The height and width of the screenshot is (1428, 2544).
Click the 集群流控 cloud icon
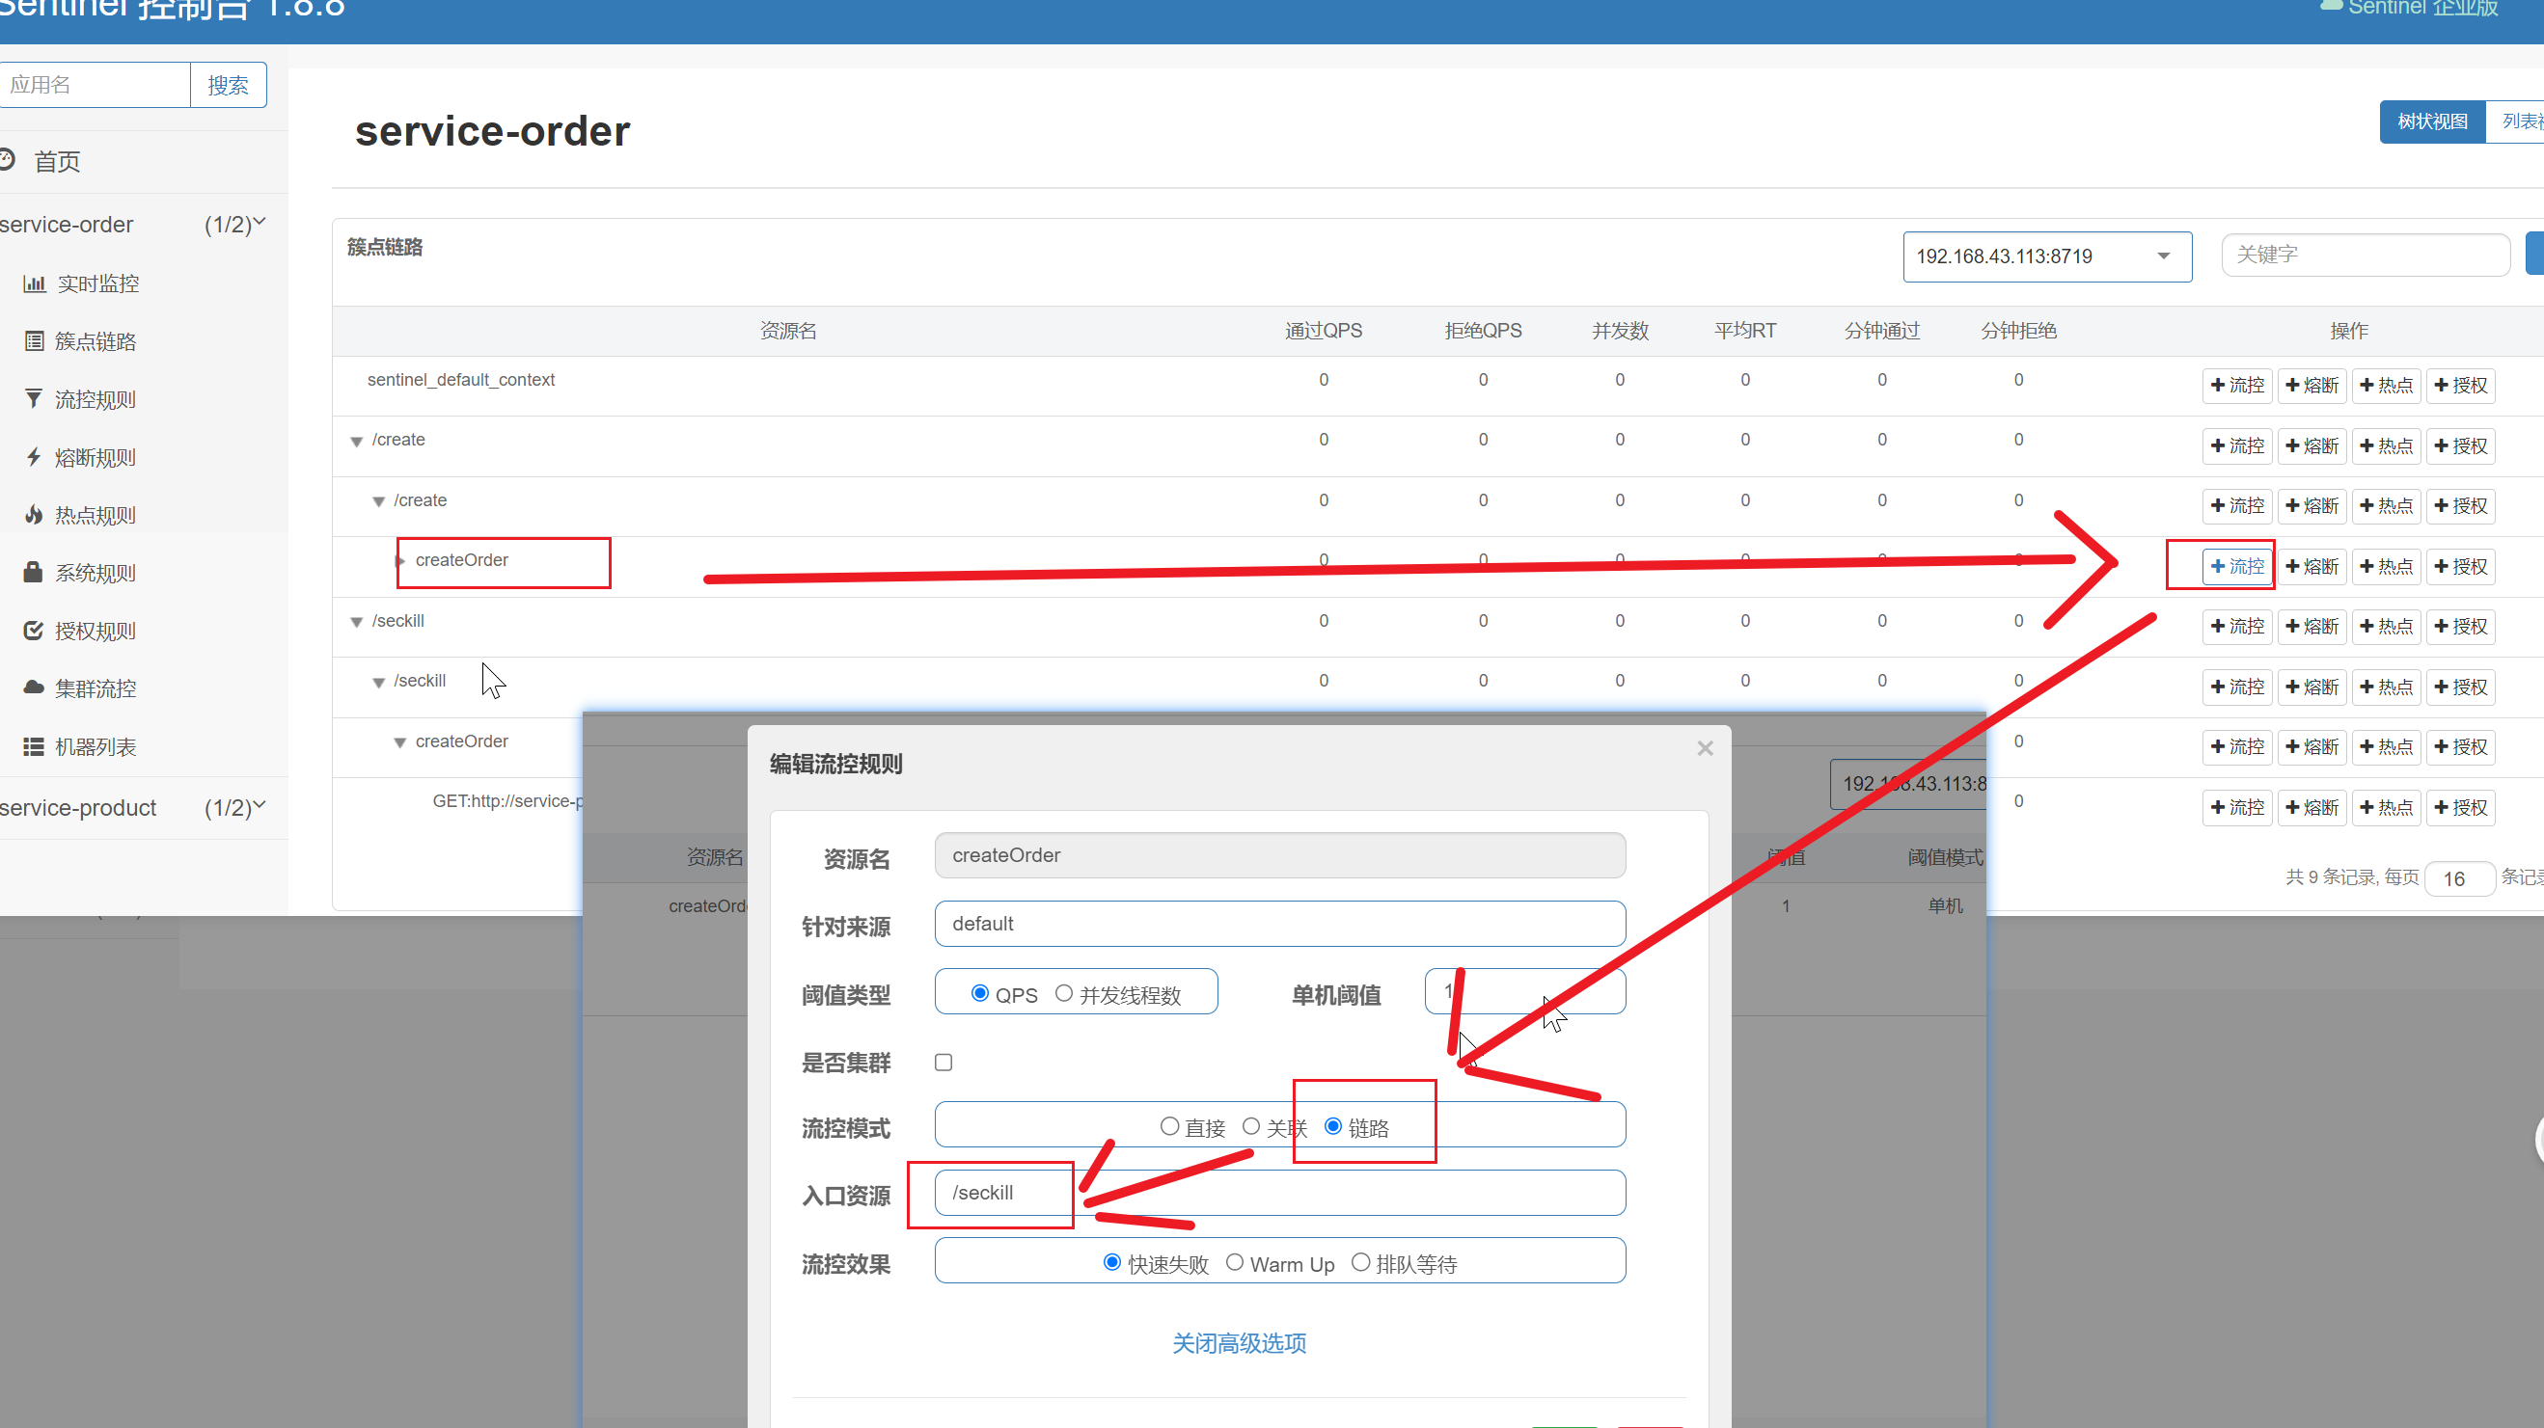[x=34, y=687]
